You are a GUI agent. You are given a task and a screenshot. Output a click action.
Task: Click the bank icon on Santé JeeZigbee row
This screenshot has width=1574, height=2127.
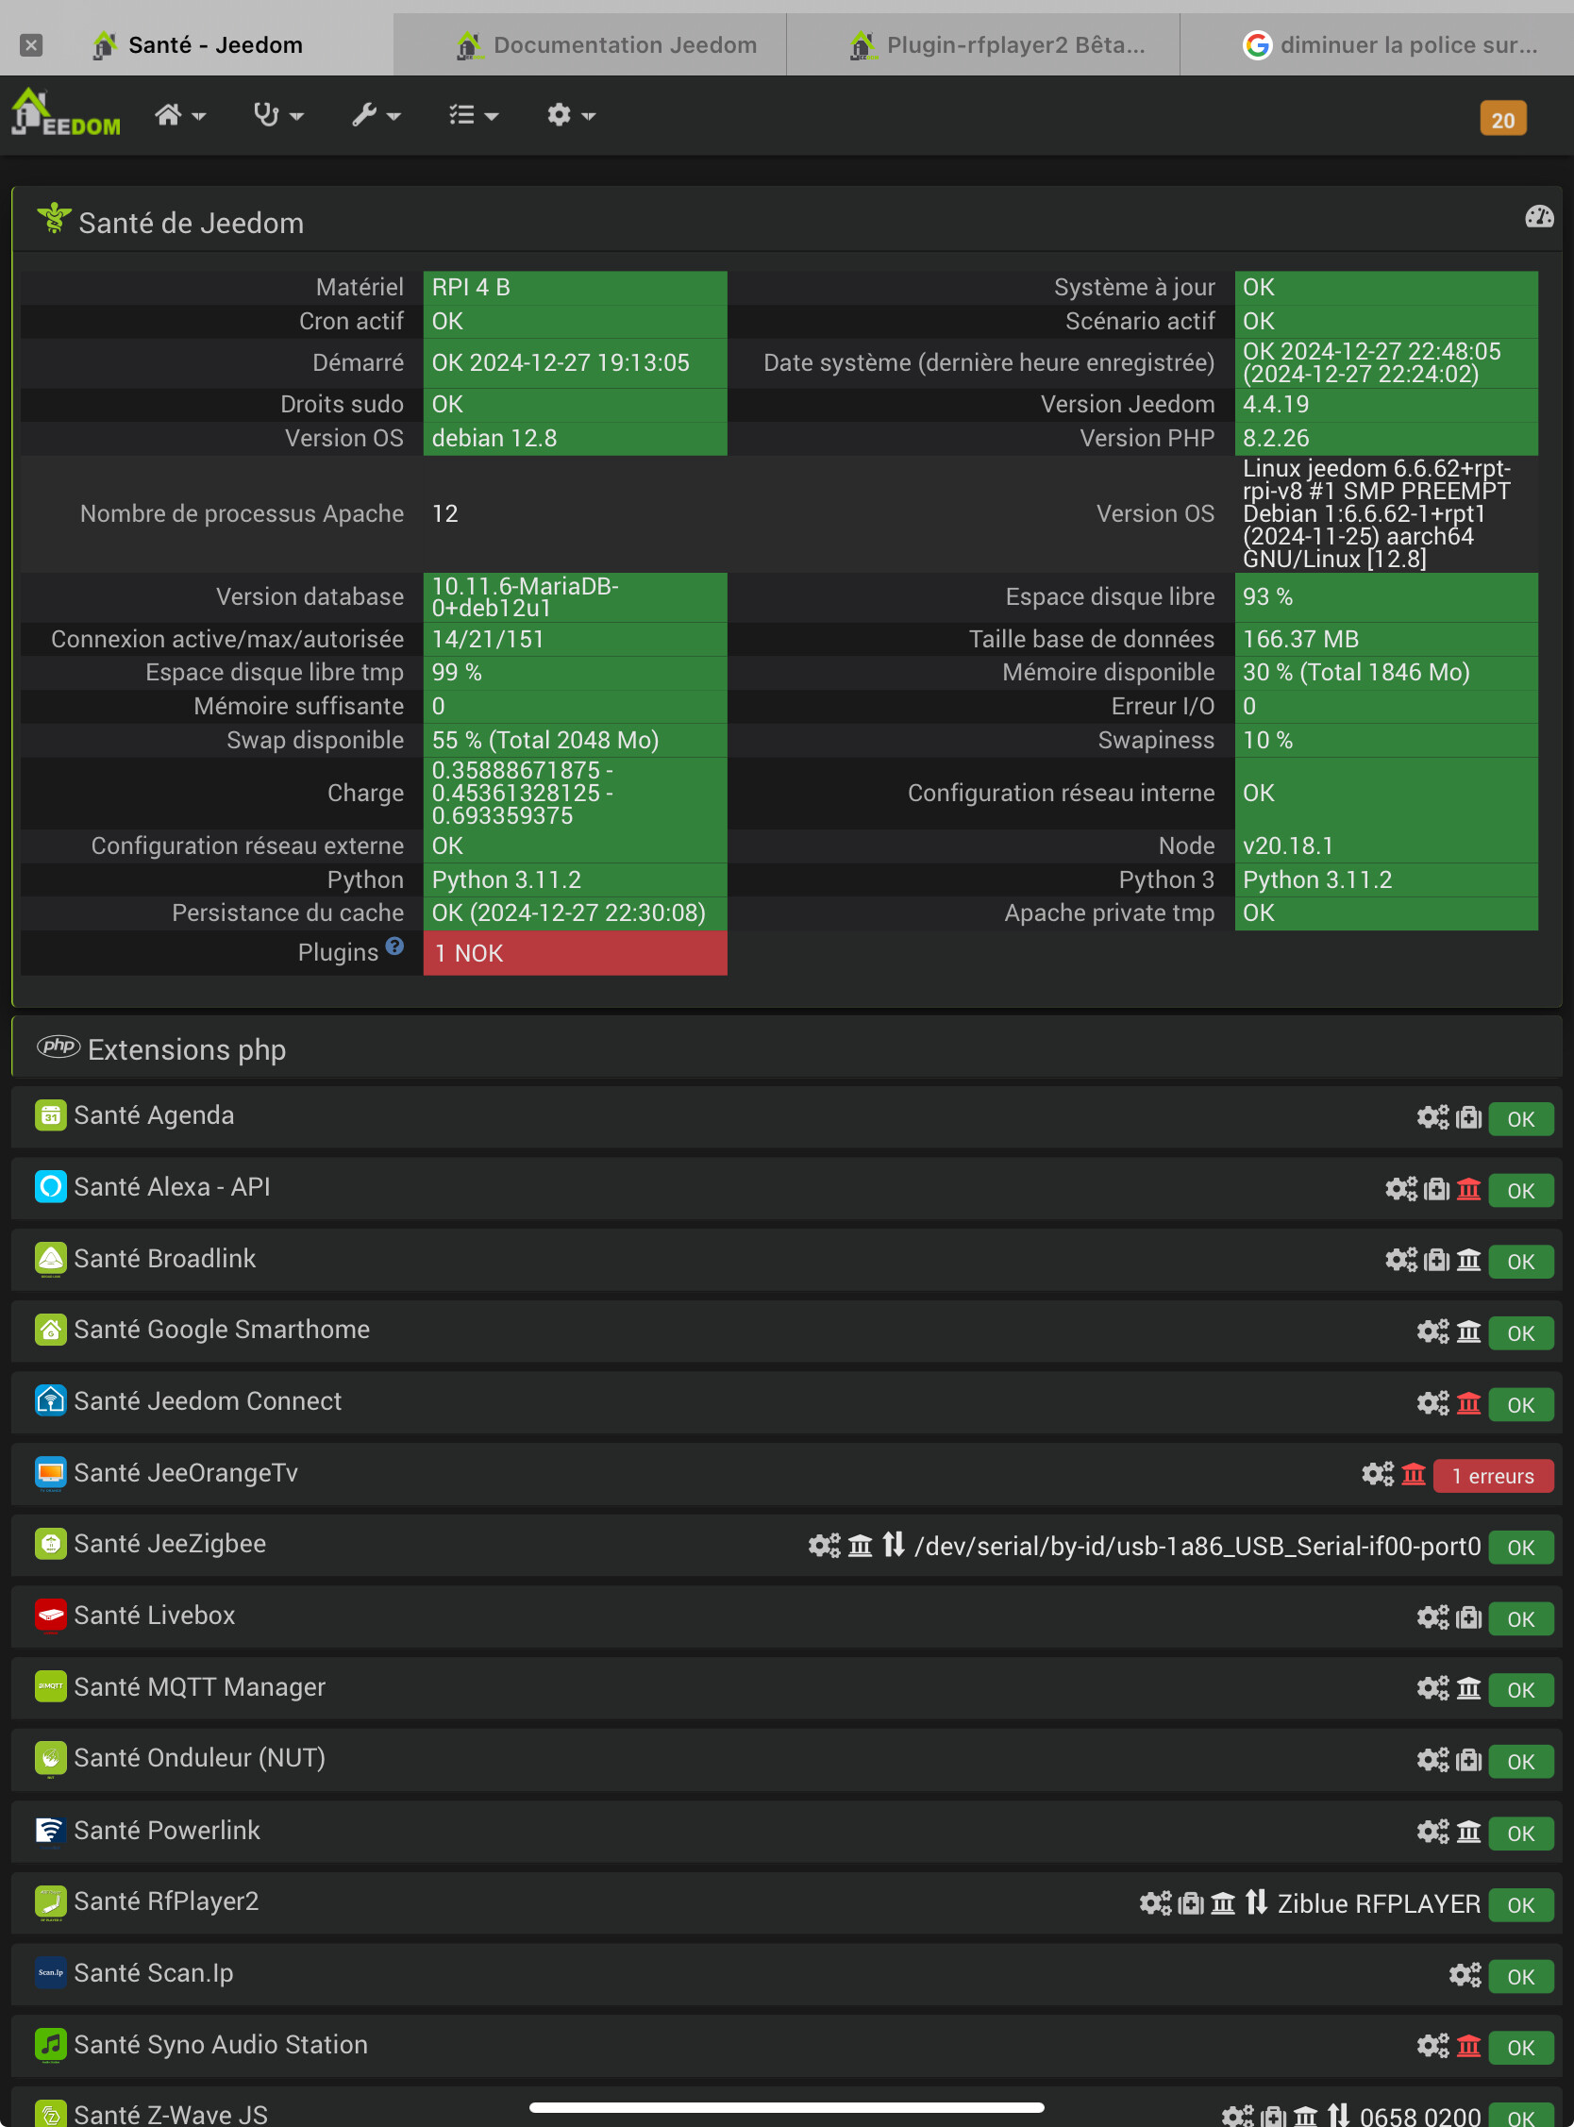(x=861, y=1545)
